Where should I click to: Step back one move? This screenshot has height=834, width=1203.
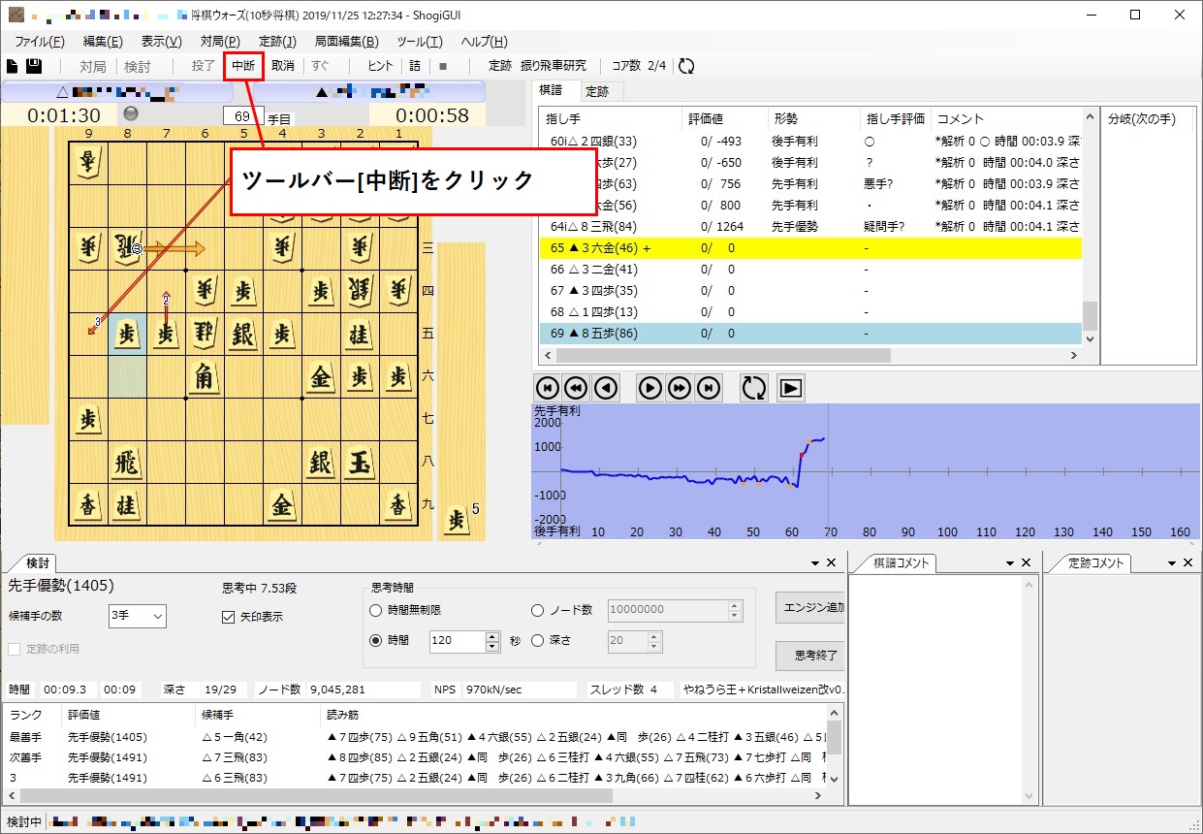(x=606, y=388)
